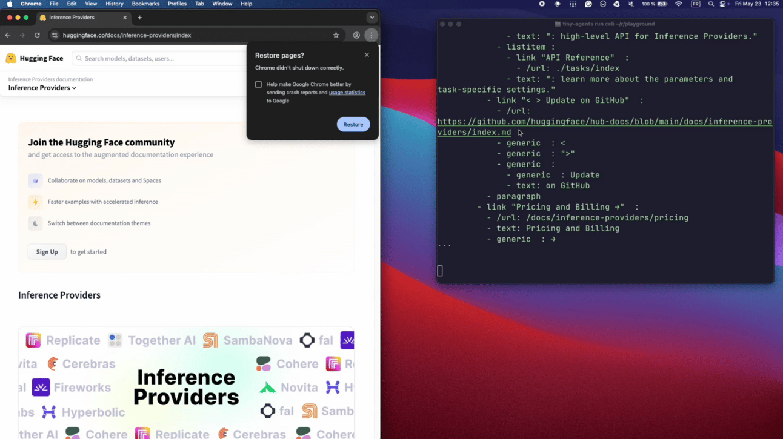Open site information icon in address bar
The height and width of the screenshot is (439, 783).
coord(55,35)
